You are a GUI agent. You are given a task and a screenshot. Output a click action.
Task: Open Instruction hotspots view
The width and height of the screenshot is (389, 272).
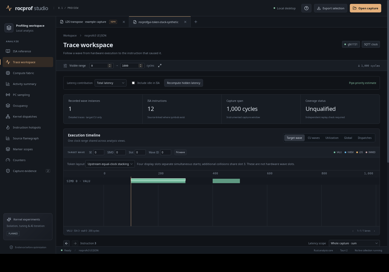point(28,127)
